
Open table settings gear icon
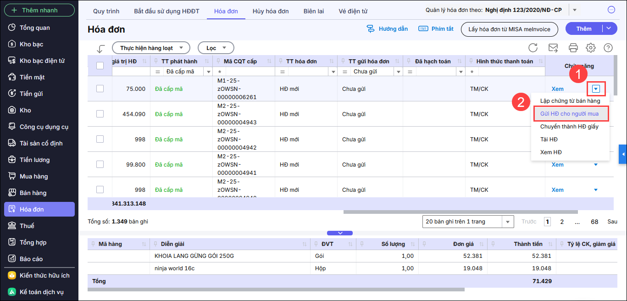pyautogui.click(x=591, y=48)
